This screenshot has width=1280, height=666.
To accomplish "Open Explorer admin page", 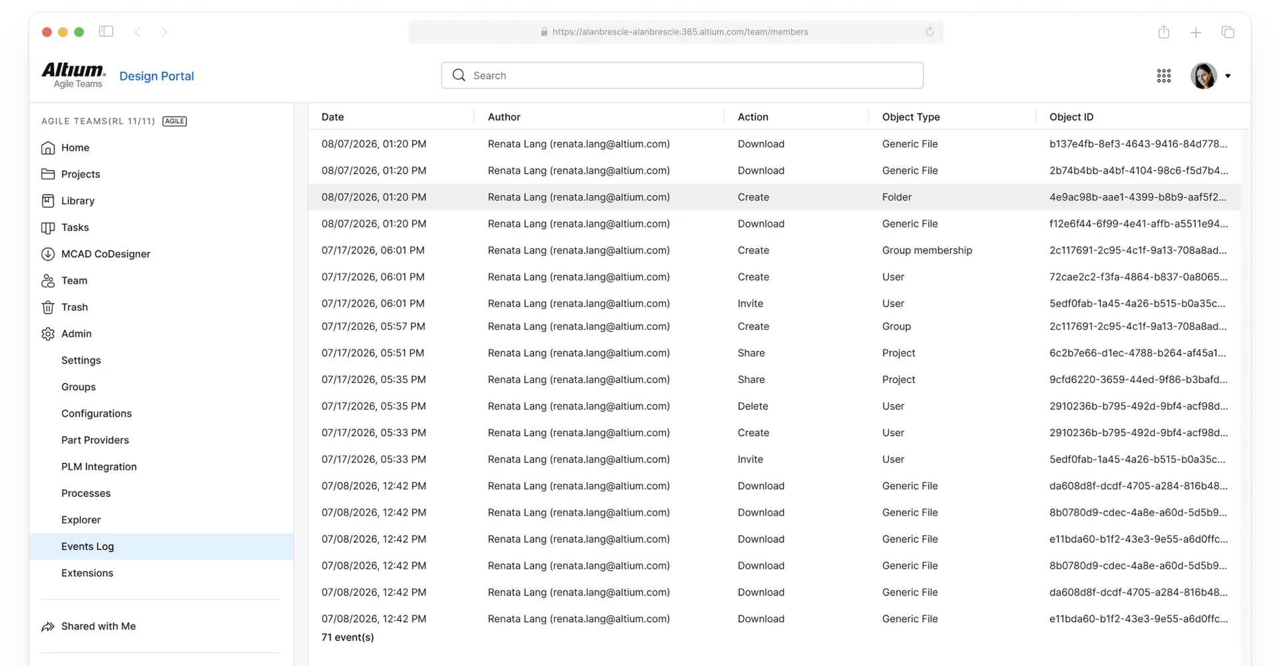I will (x=81, y=520).
